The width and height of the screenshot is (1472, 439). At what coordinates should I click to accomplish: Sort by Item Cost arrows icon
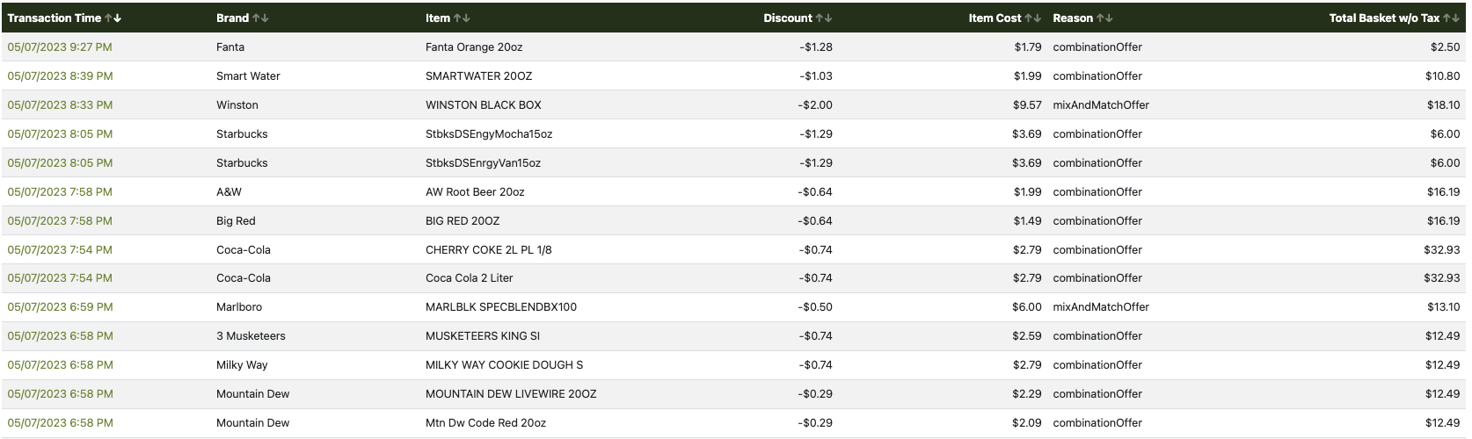point(1033,18)
